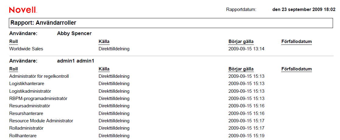Click the Resursadministratör role entry
Viewport: 340px width, 140px height.
[30, 106]
